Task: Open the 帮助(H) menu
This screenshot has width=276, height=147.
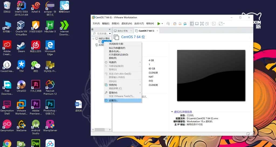Action: pyautogui.click(x=150, y=24)
